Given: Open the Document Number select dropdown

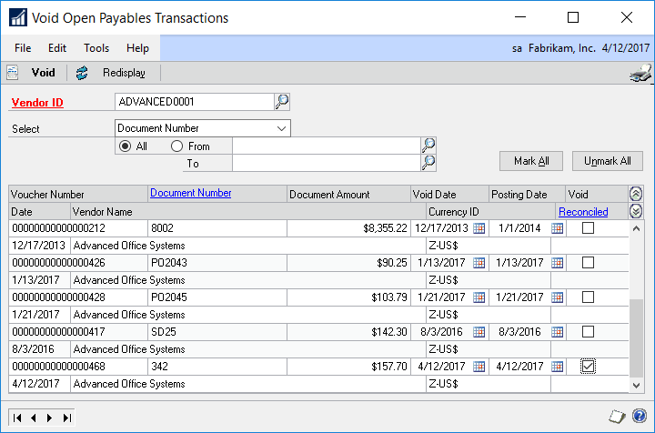Looking at the screenshot, I should tap(281, 128).
